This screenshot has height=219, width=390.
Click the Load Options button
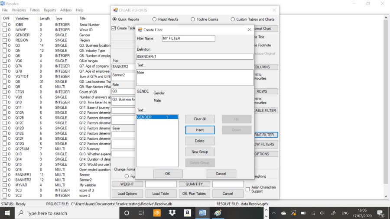(x=127, y=193)
